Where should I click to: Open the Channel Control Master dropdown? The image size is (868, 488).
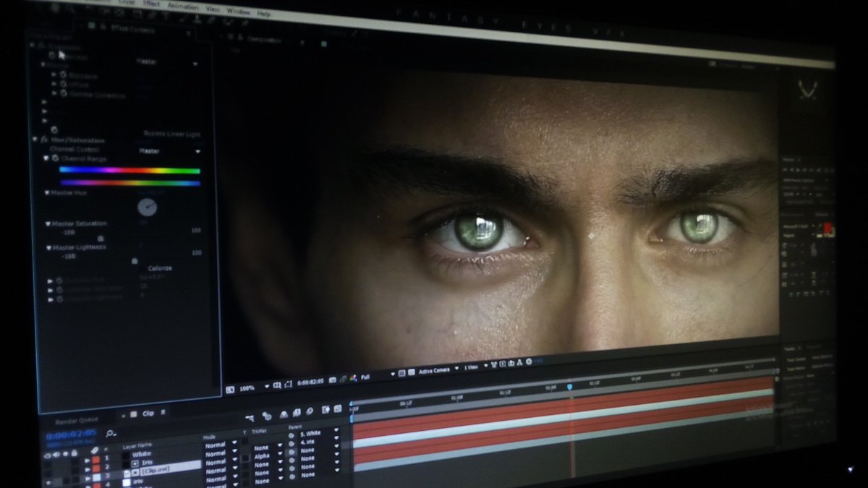(x=170, y=151)
